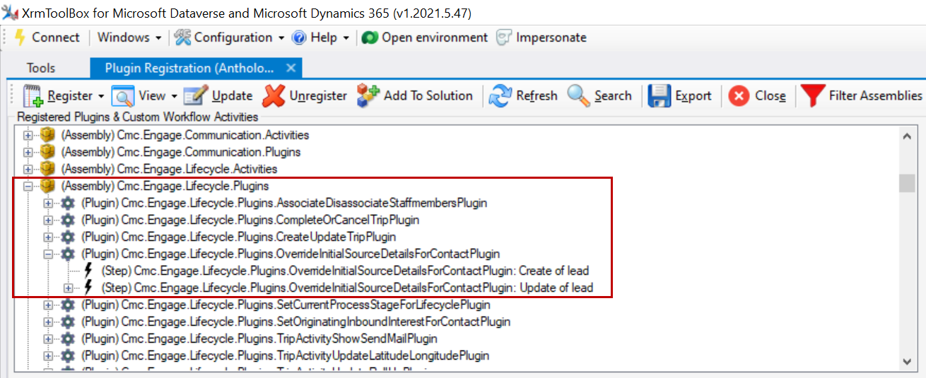Unregister the selected item via red X
The image size is (926, 378).
274,95
